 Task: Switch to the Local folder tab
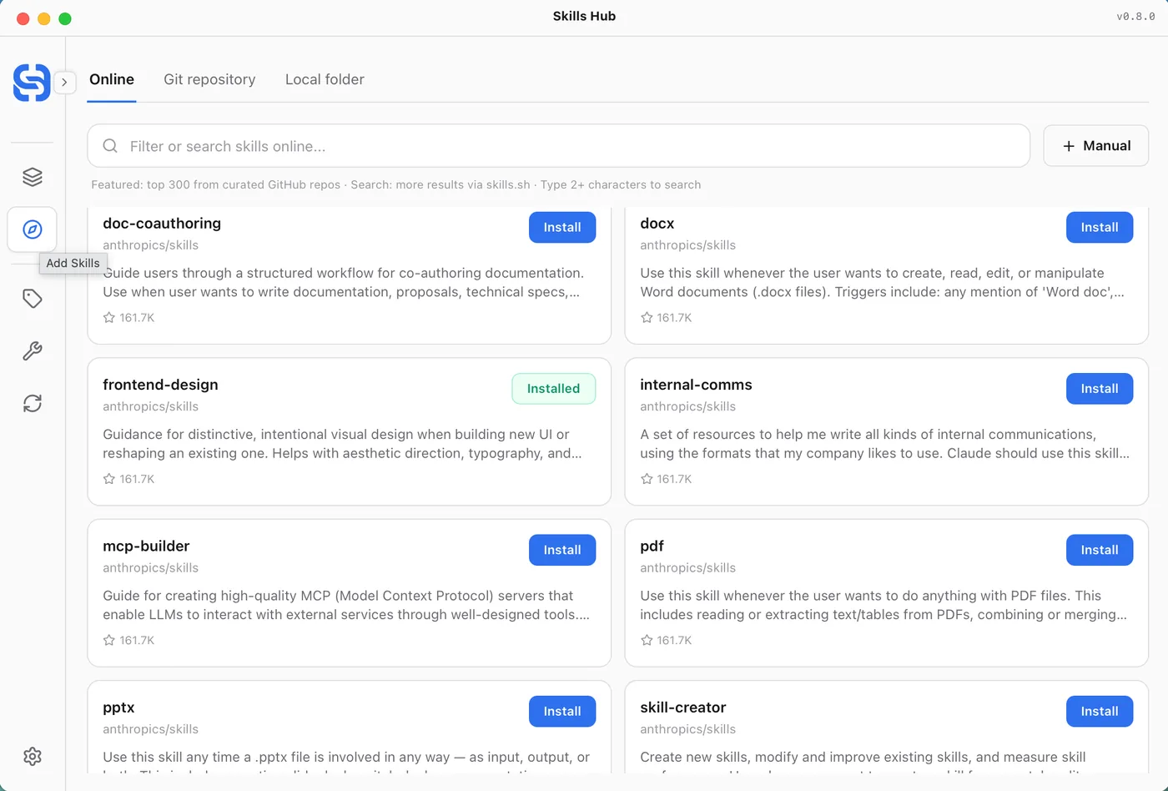pyautogui.click(x=325, y=79)
